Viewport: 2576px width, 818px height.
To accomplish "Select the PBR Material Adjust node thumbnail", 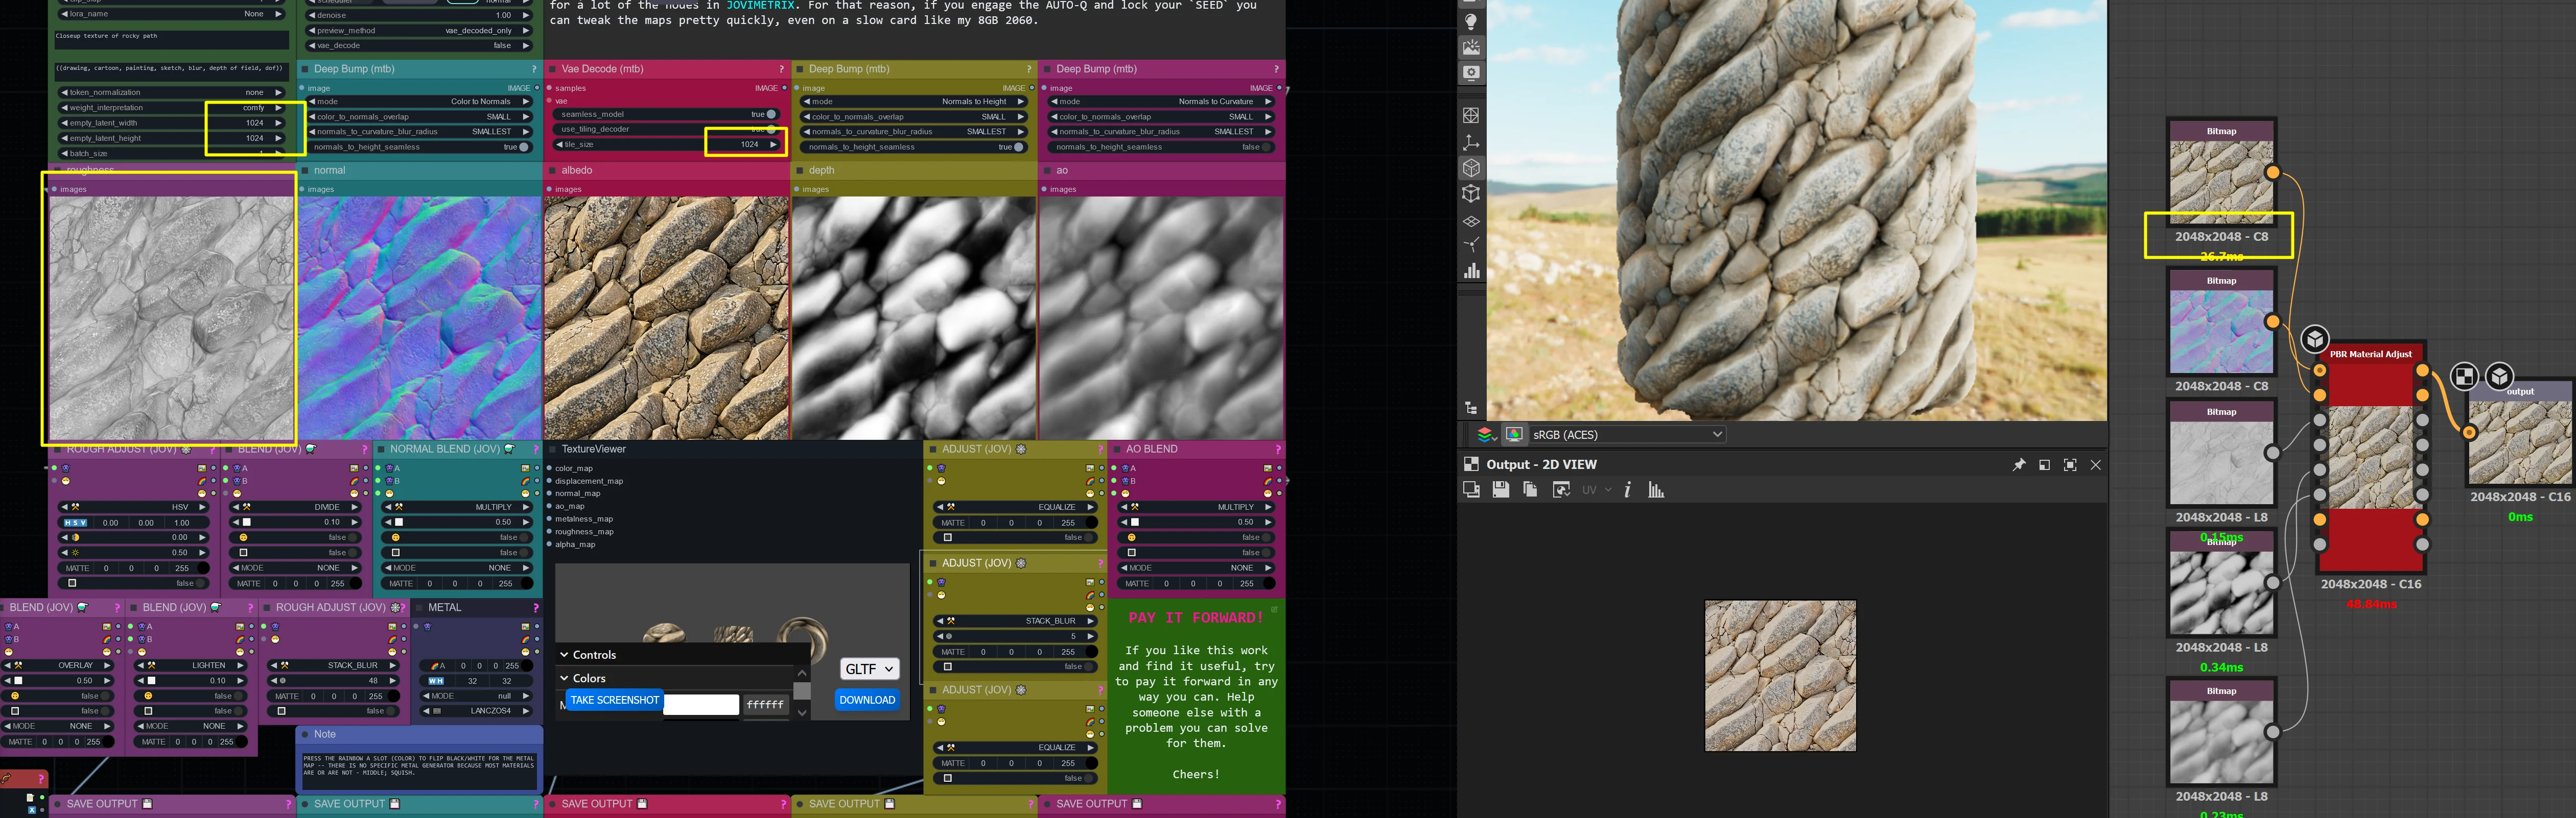I will 2370,457.
